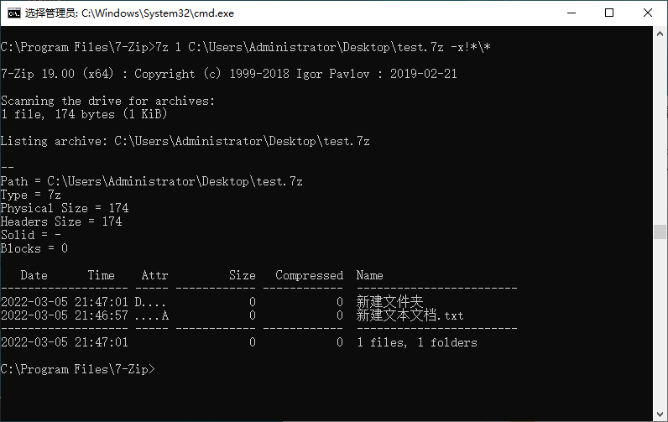Click the Attr column header
The width and height of the screenshot is (668, 422).
(154, 275)
